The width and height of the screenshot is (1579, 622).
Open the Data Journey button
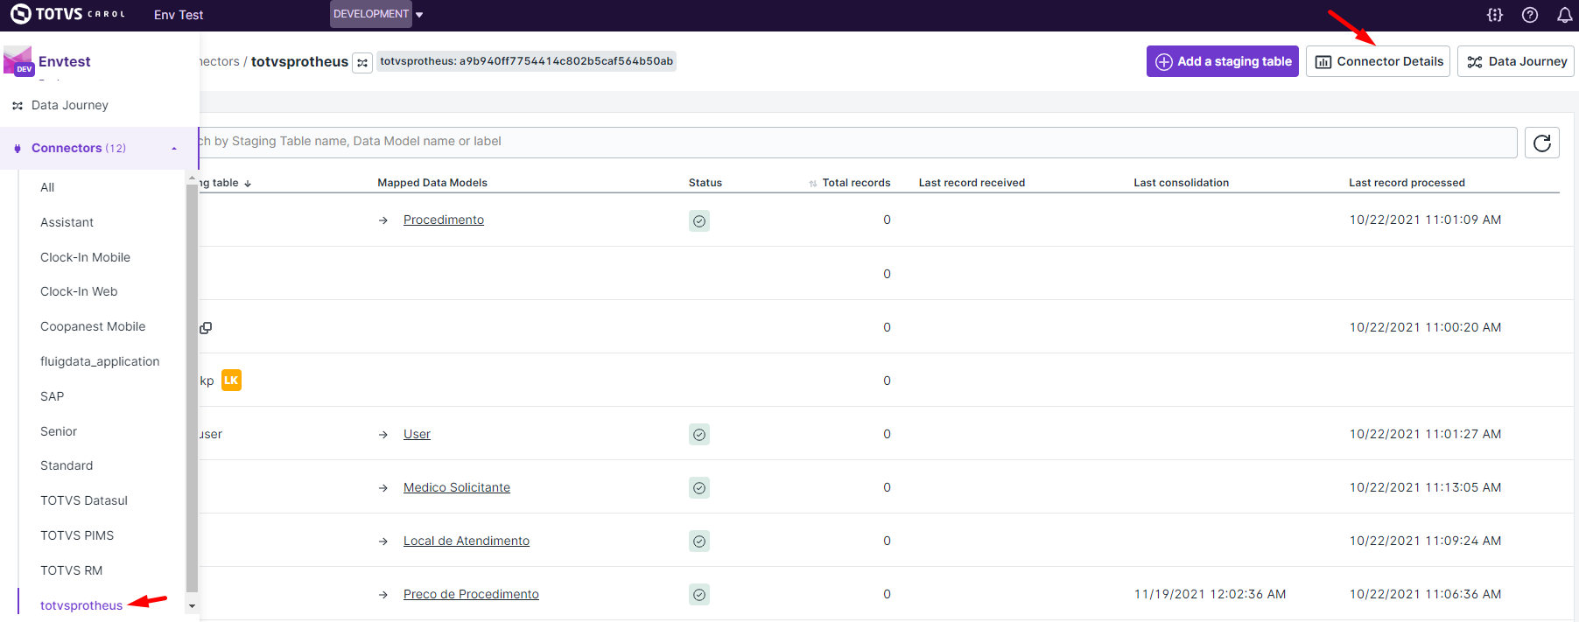tap(1516, 61)
